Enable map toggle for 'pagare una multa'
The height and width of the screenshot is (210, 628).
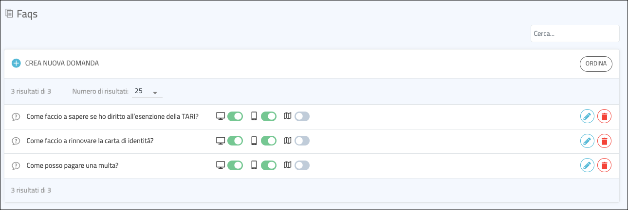click(302, 165)
